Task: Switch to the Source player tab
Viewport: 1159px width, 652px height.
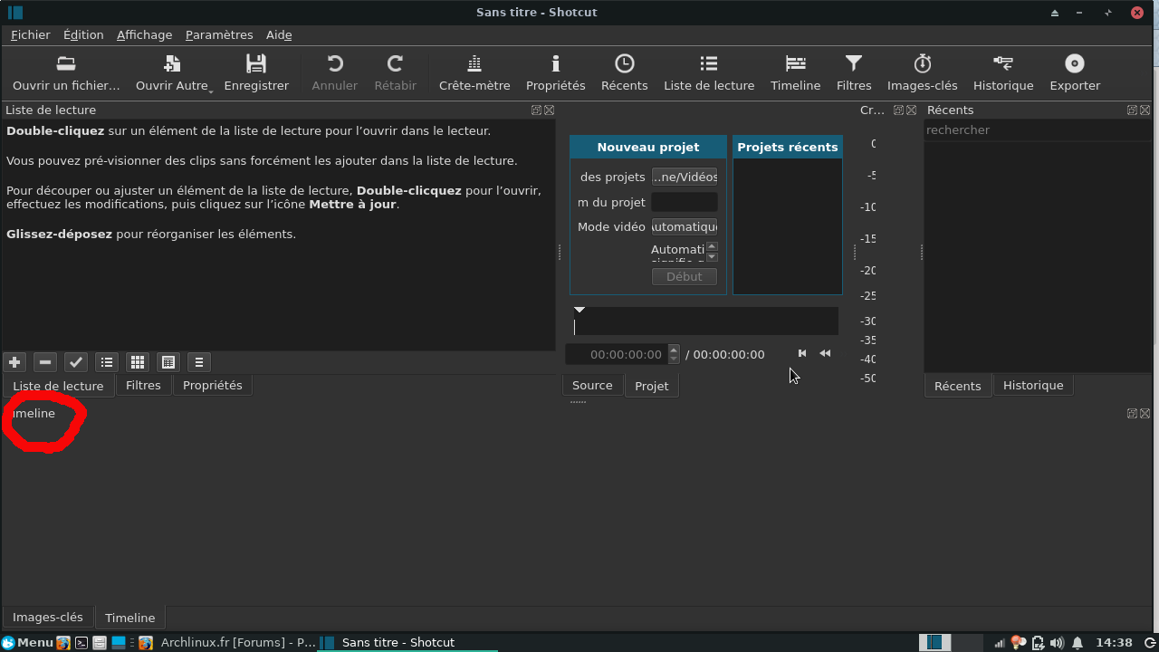Action: (592, 386)
